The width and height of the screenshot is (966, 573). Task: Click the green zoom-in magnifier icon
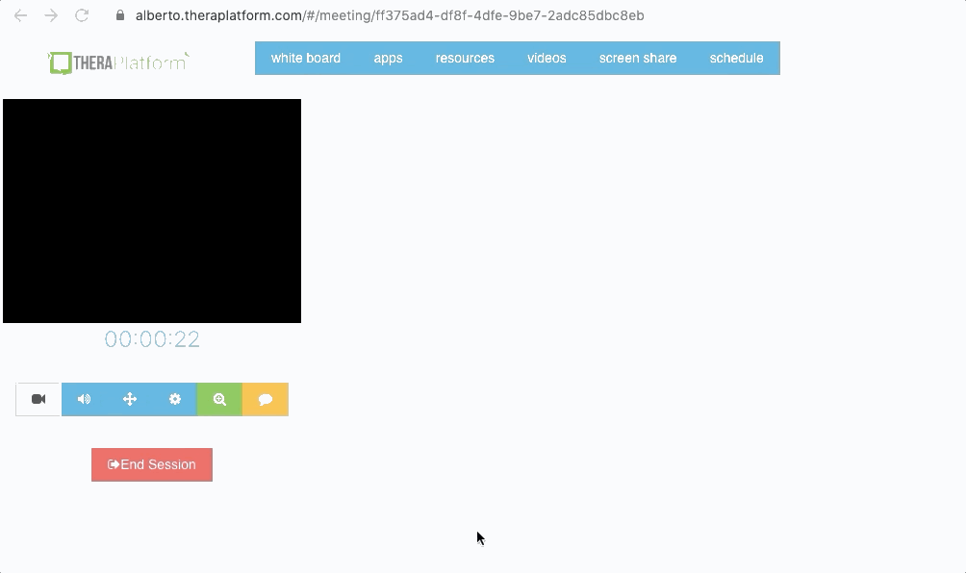(219, 399)
